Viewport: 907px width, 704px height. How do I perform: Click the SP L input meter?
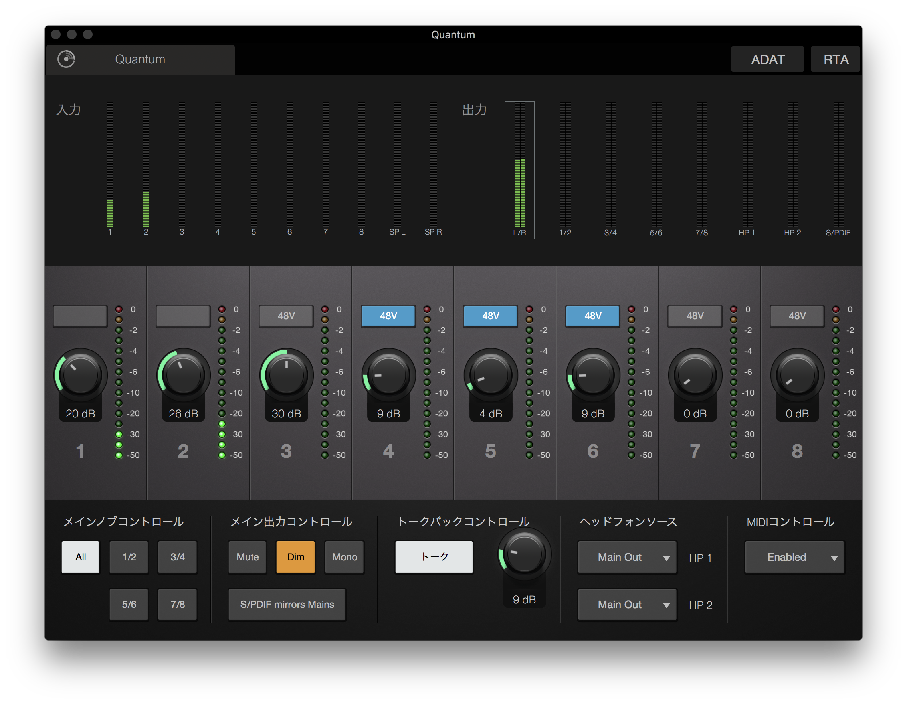coord(398,165)
